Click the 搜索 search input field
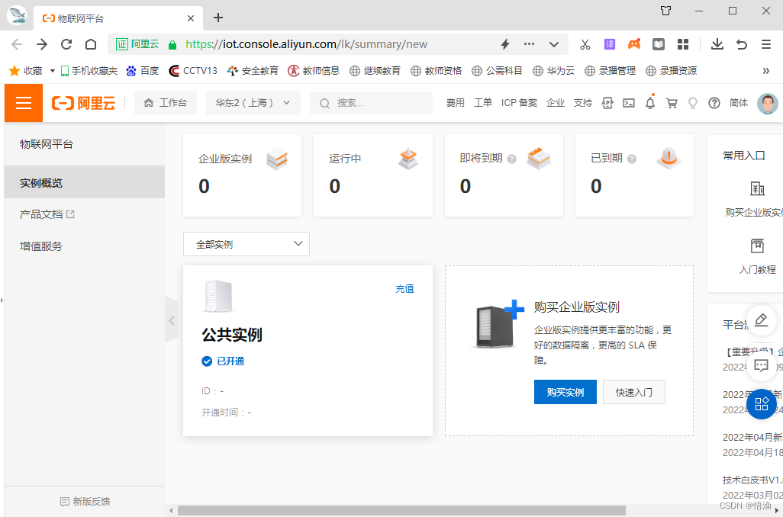 [374, 103]
